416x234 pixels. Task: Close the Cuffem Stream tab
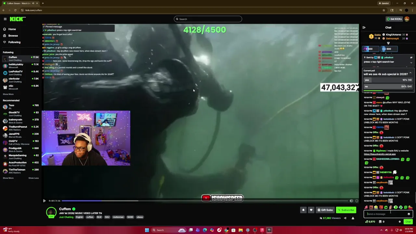tap(37, 3)
